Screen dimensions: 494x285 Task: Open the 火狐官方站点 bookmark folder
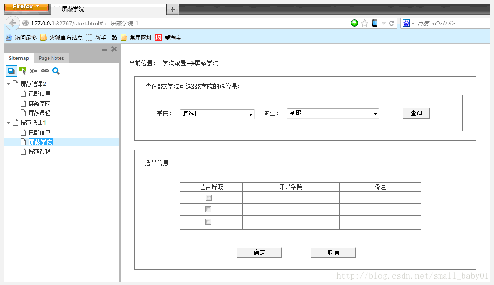tap(61, 37)
